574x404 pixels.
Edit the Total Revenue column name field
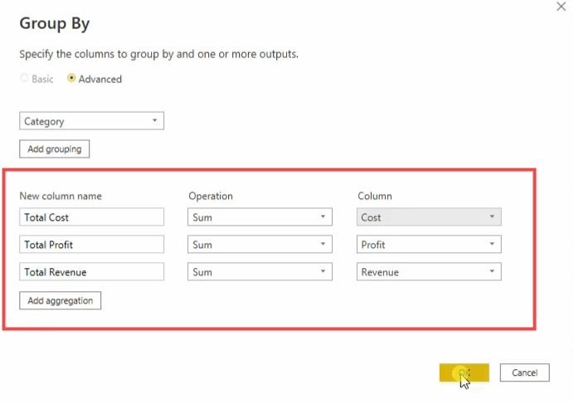tap(91, 272)
